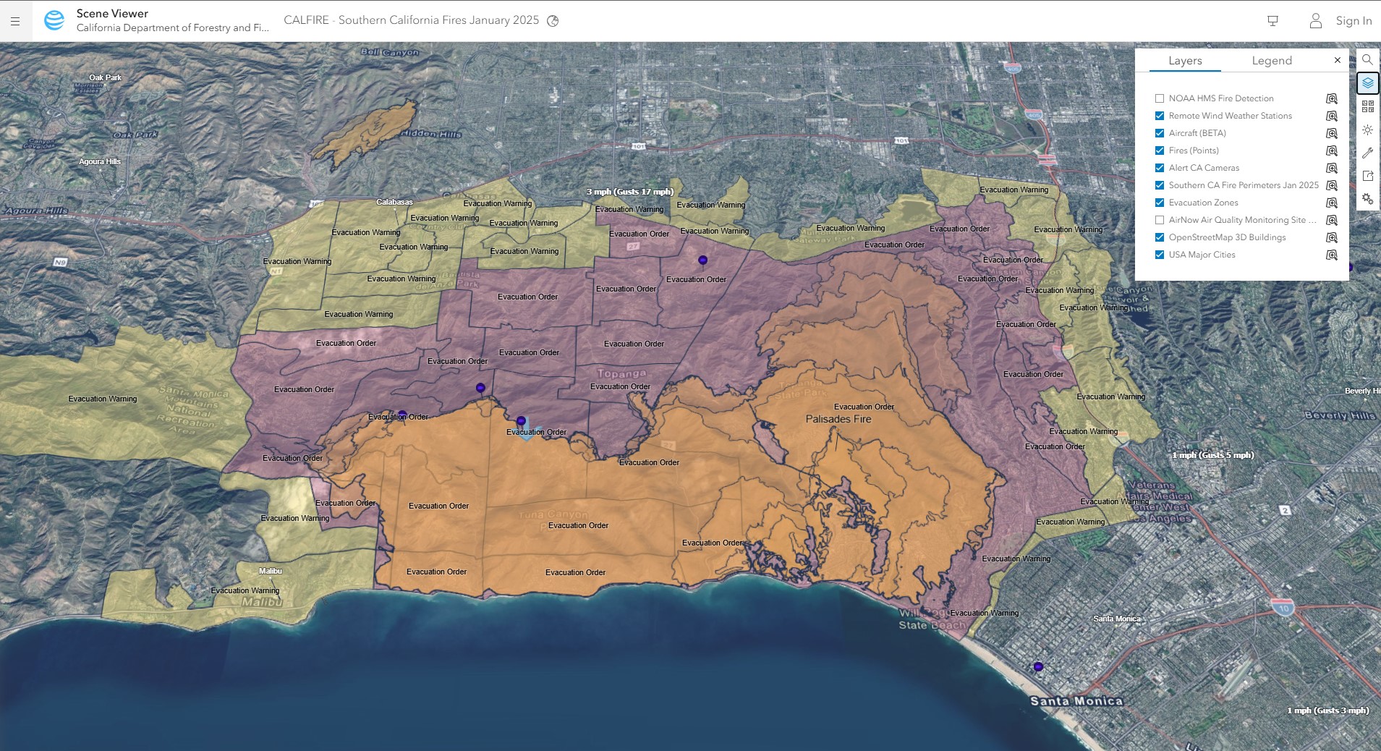Select the wrench Analysis tools icon
Viewport: 1381px width, 751px height.
coord(1367,152)
